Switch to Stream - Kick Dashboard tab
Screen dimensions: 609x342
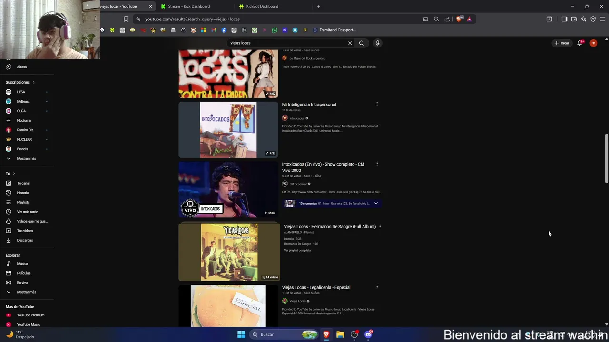(x=189, y=6)
